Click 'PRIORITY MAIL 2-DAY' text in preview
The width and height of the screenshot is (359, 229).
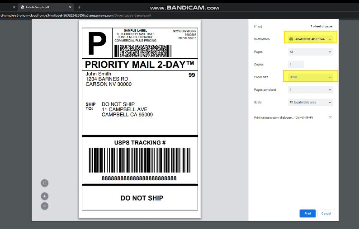(x=139, y=65)
